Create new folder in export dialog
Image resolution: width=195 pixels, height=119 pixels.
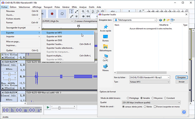pos(168,20)
